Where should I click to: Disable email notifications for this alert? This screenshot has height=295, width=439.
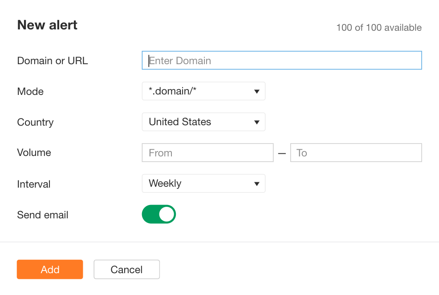coord(159,214)
